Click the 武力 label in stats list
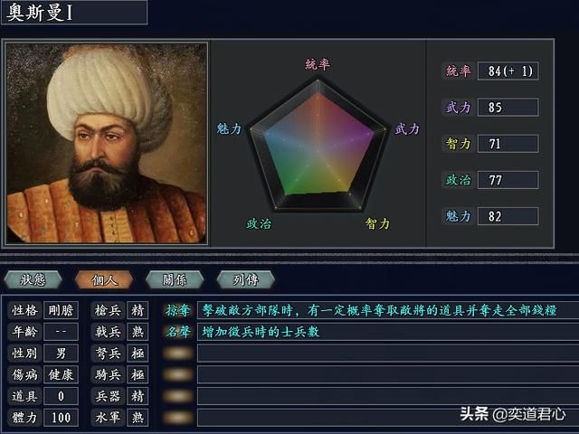 point(458,108)
